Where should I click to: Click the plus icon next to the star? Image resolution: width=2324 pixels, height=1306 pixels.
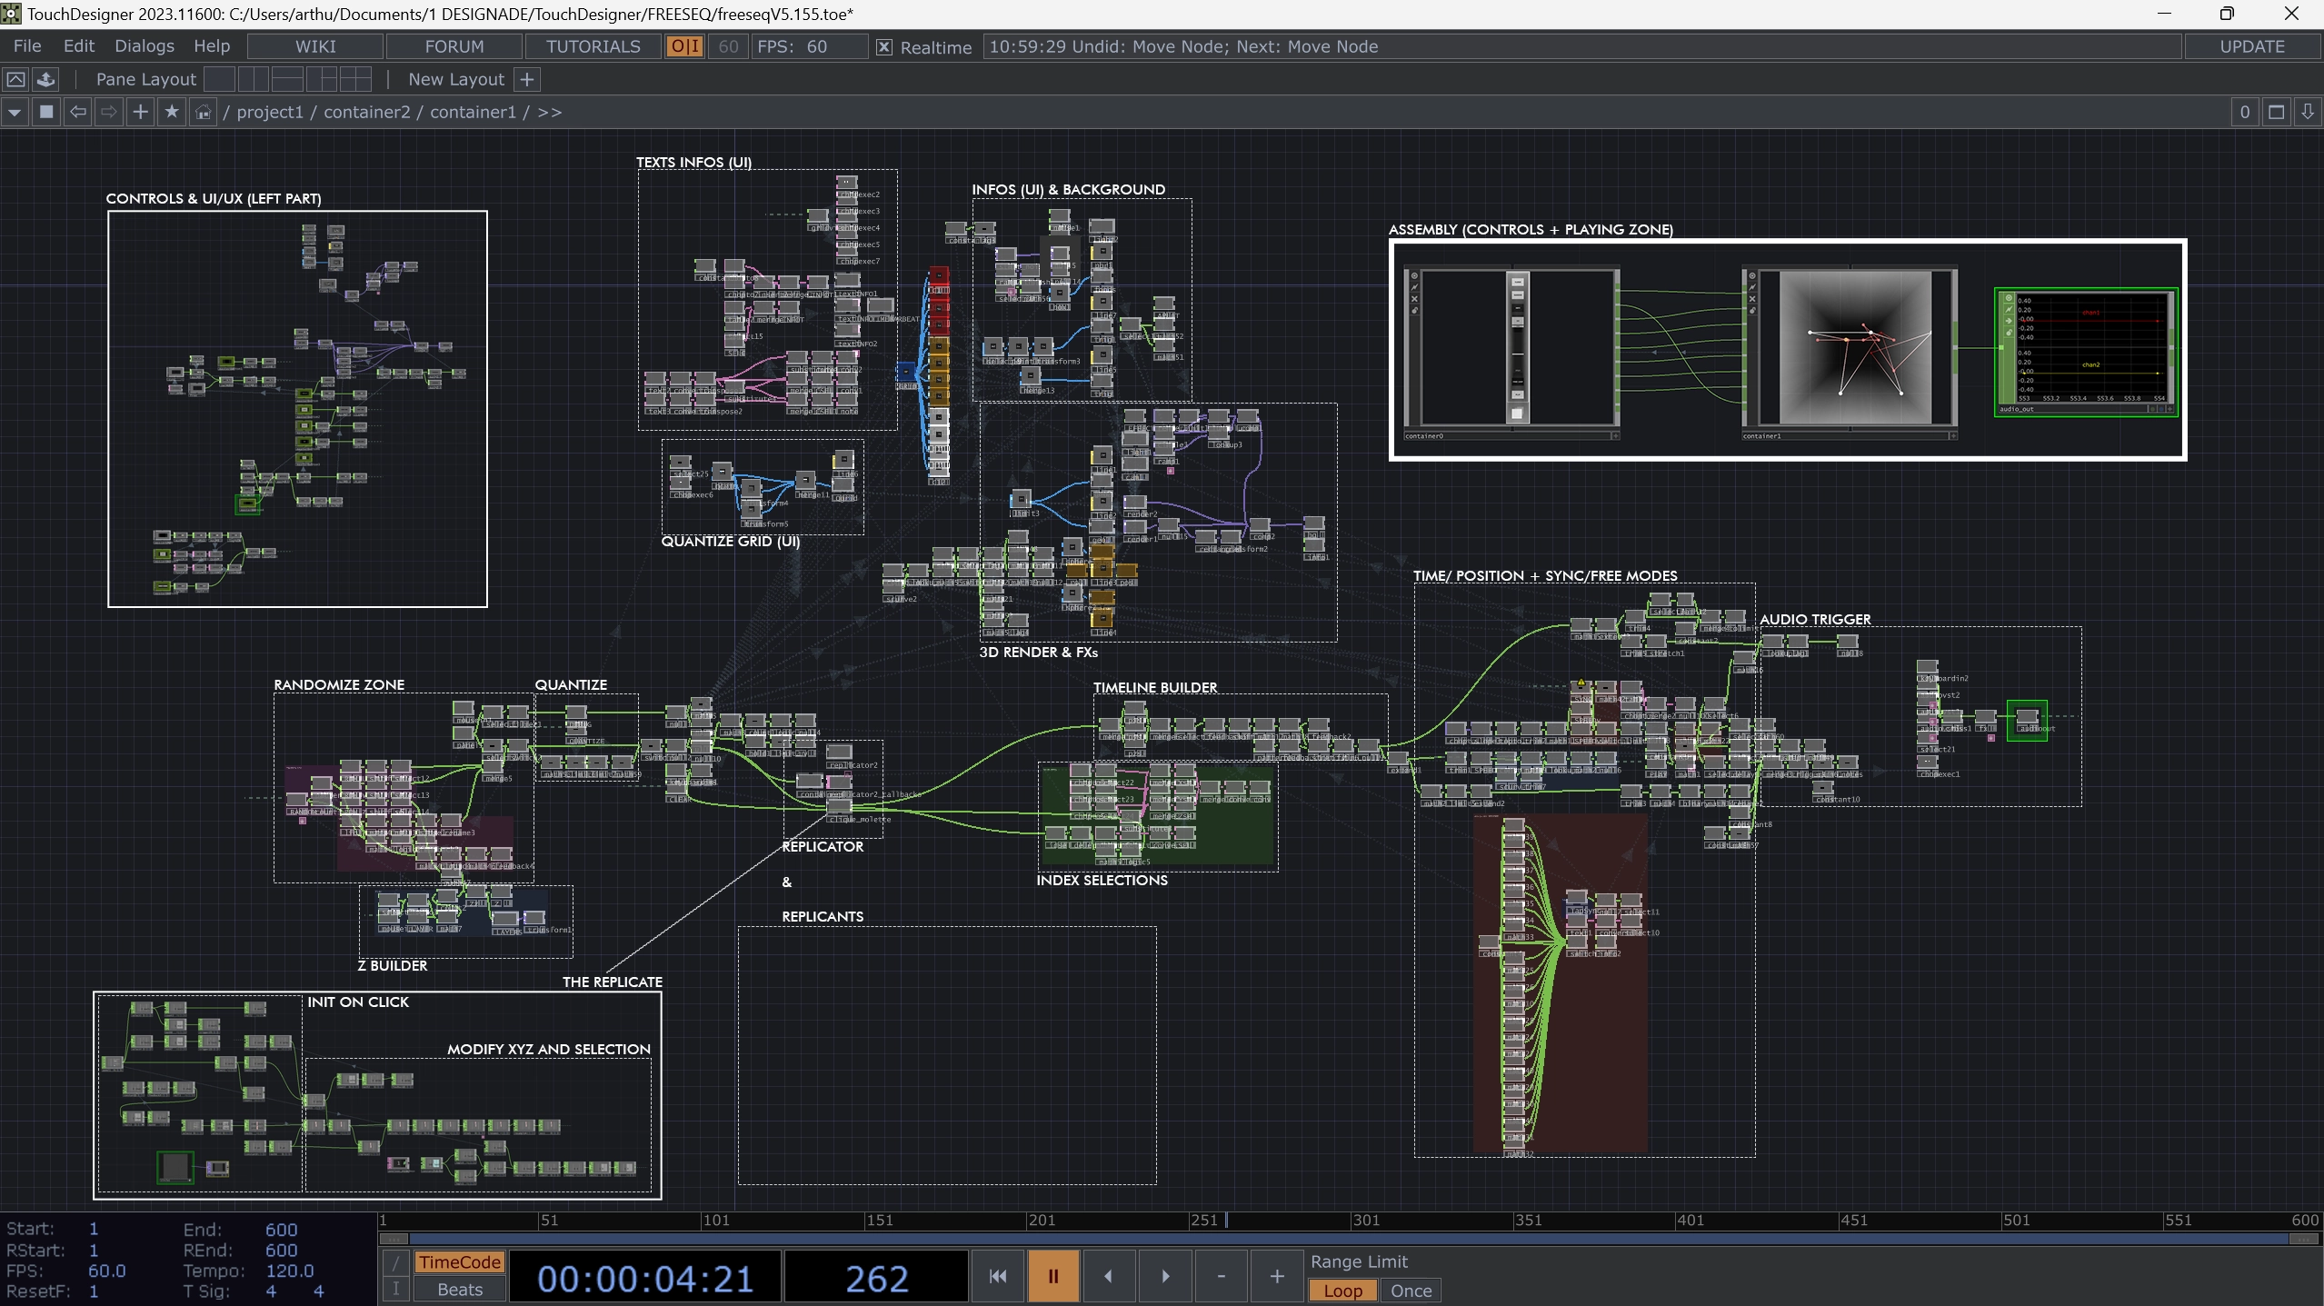coord(140,111)
